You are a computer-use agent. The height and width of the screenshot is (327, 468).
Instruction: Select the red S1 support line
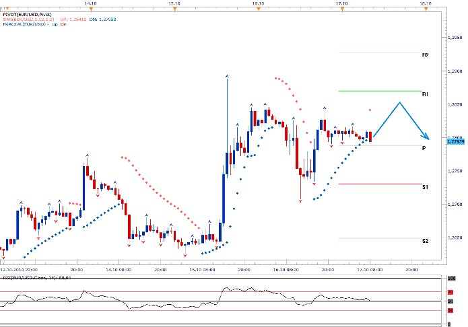[x=380, y=184]
